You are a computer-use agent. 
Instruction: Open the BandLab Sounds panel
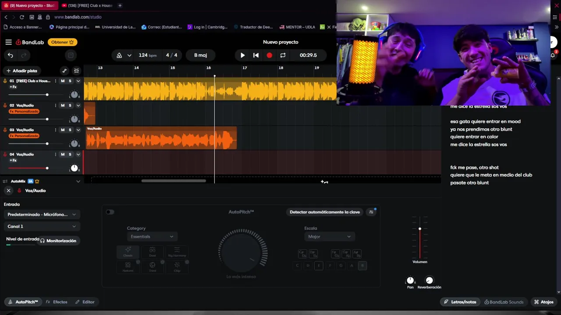coord(504,302)
